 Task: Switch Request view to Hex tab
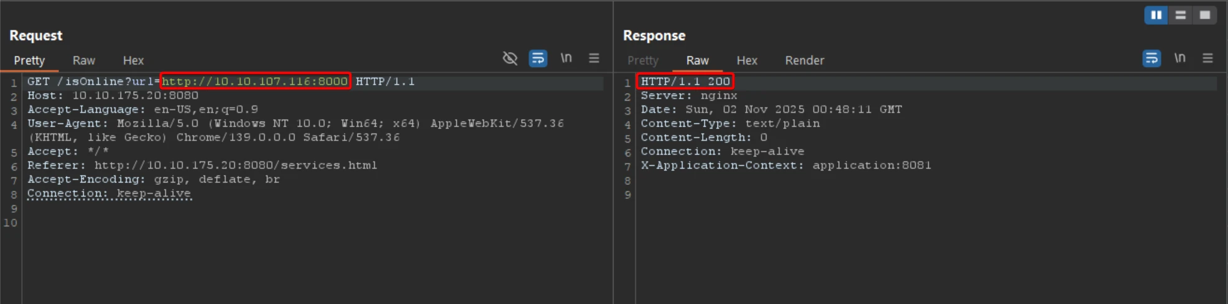click(x=133, y=61)
